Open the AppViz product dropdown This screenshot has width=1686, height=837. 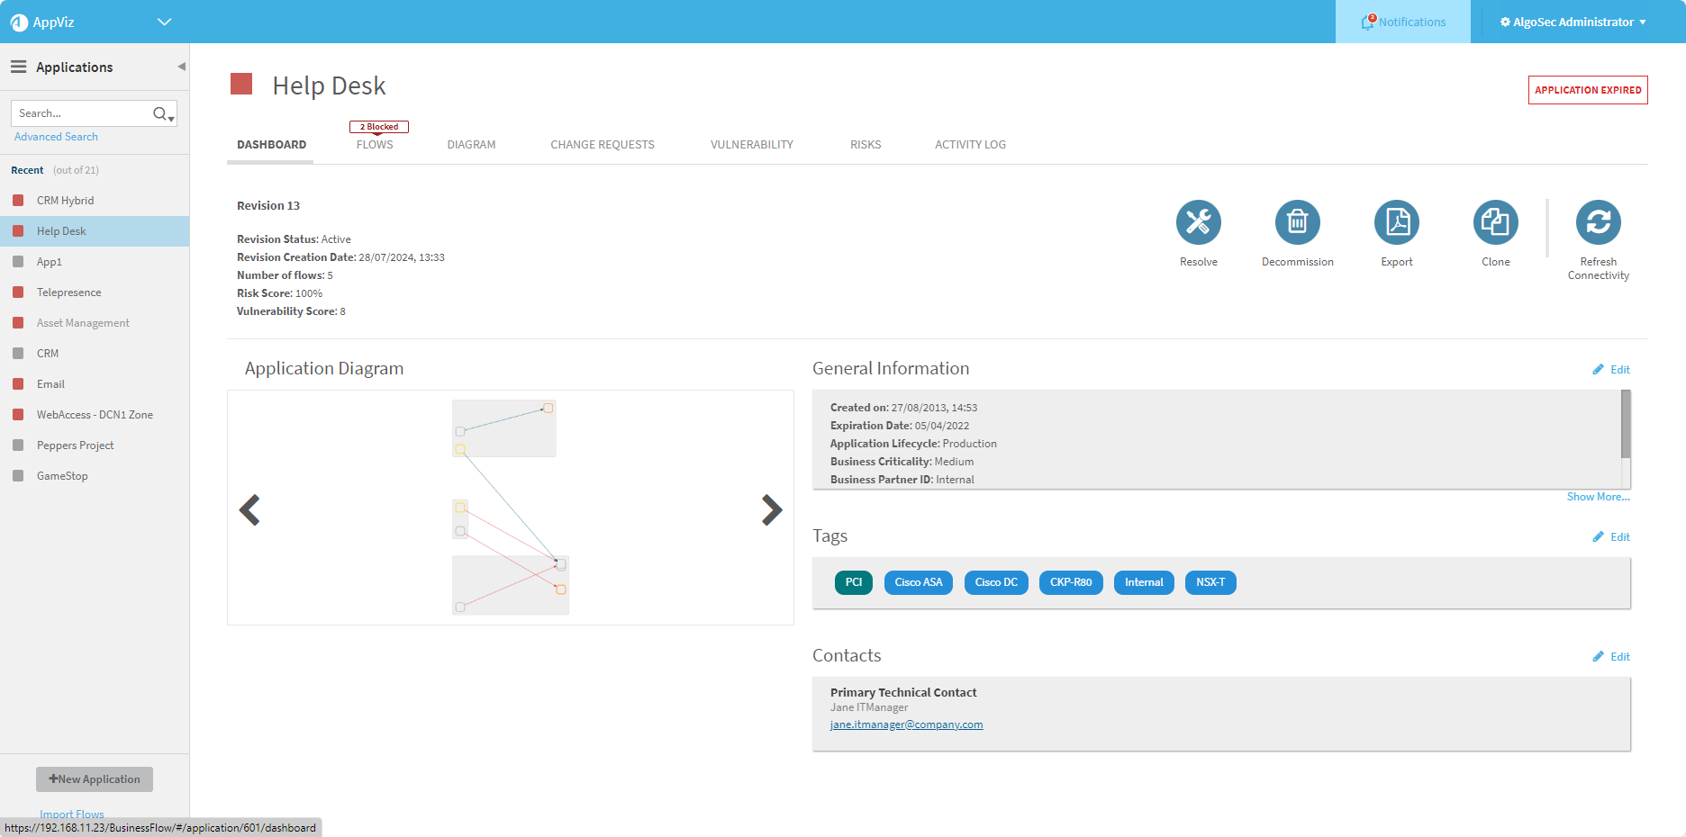[164, 22]
